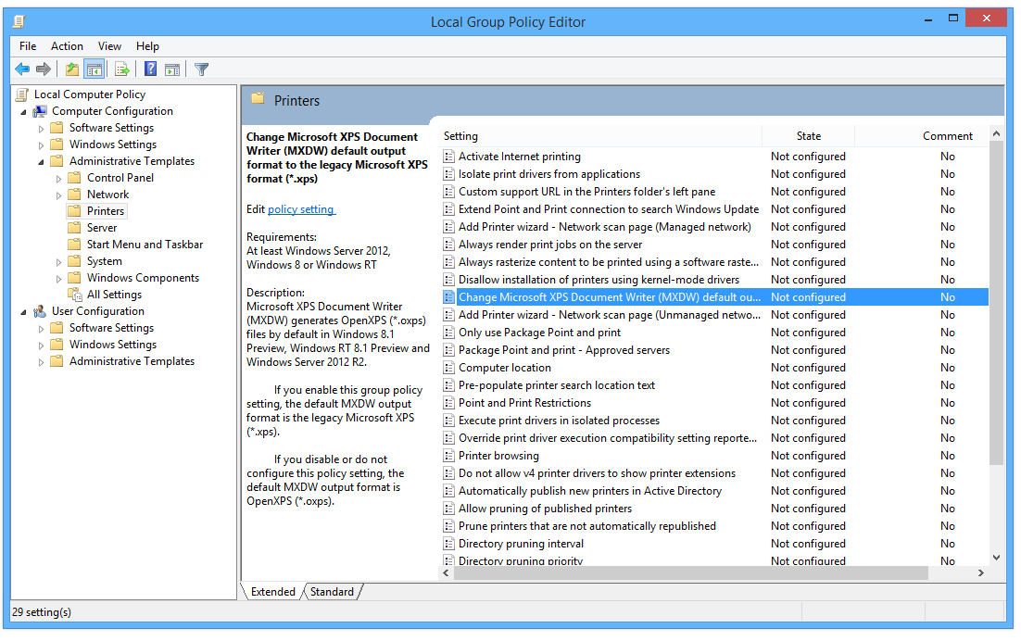This screenshot has width=1021, height=641.
Task: Open Help via the blue question mark icon
Action: coord(150,69)
